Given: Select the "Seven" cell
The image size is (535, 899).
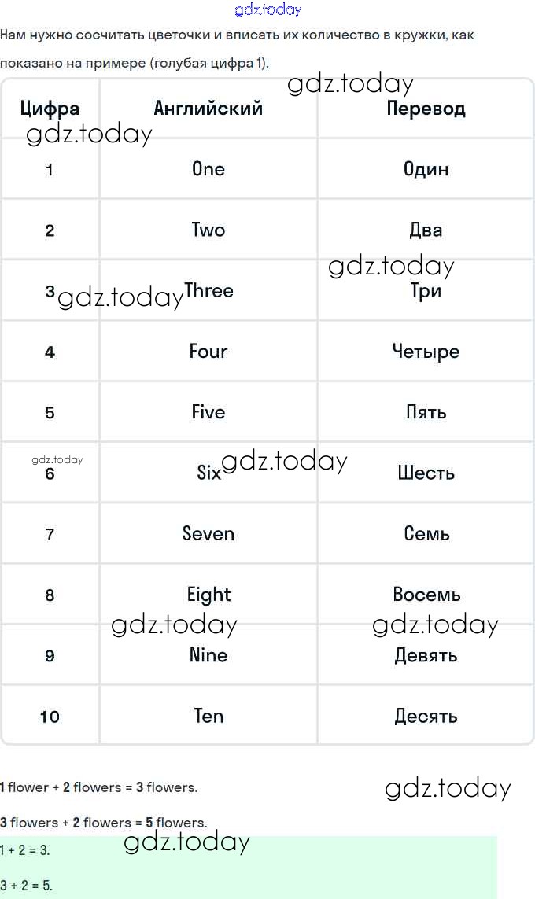Looking at the screenshot, I should click(208, 534).
